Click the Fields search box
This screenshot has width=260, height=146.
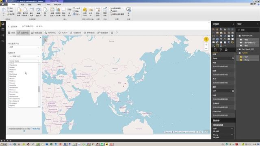click(248, 30)
